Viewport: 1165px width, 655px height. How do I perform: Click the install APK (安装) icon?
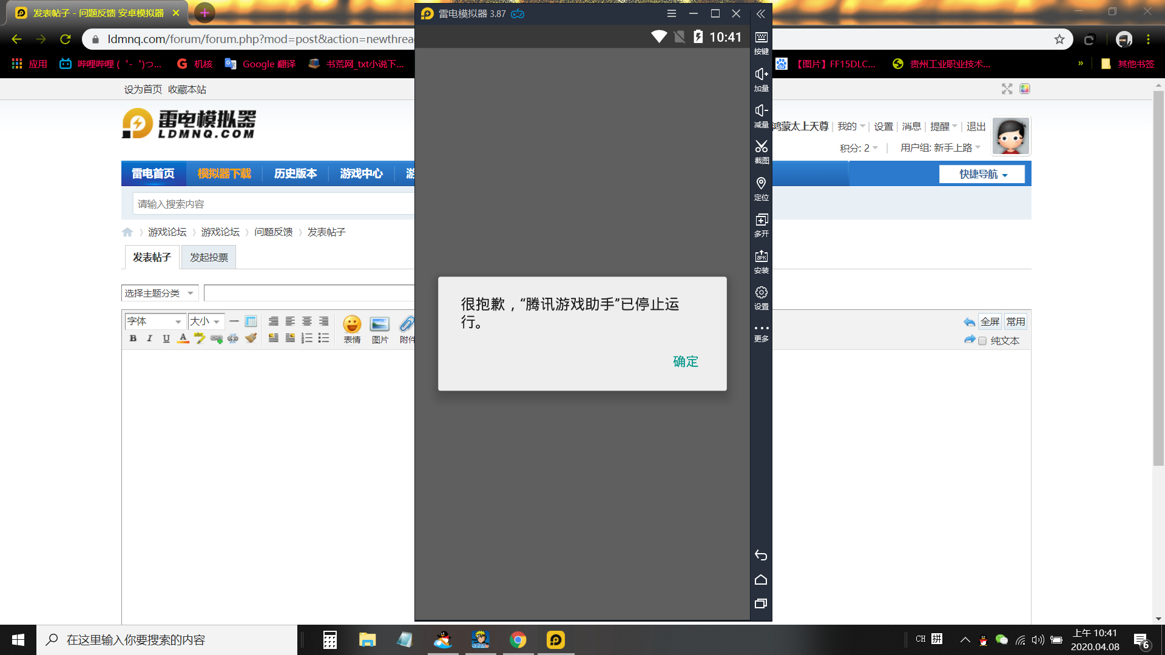[x=761, y=257]
